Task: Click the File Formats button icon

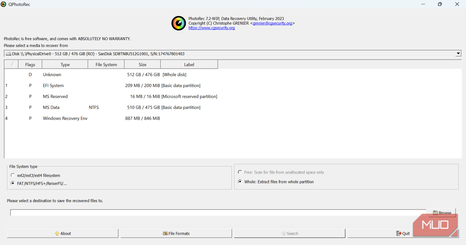Action: tap(165, 234)
